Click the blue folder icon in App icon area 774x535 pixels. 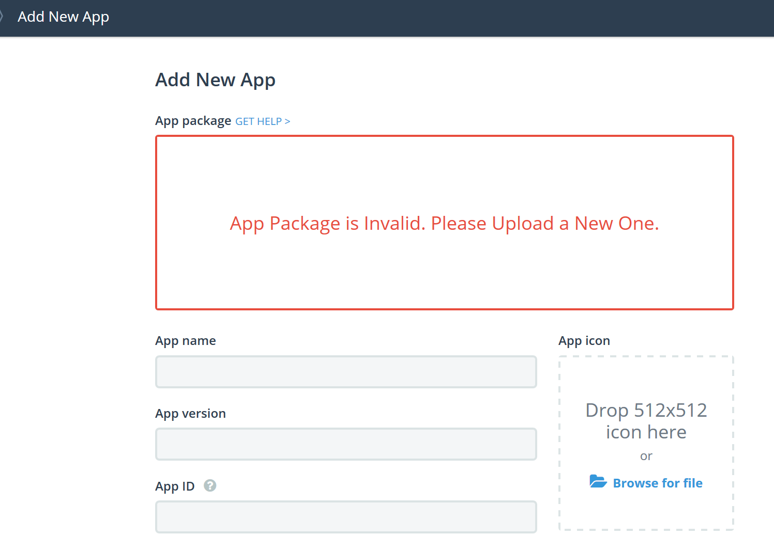(x=598, y=481)
